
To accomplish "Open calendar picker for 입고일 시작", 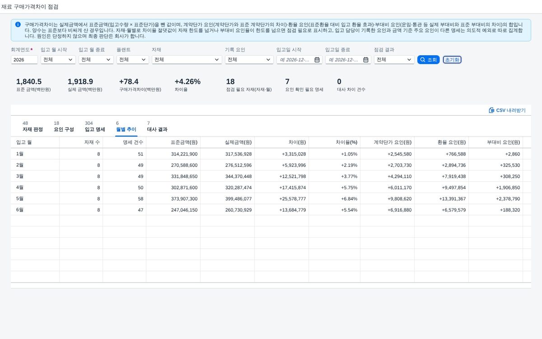I will 317,60.
